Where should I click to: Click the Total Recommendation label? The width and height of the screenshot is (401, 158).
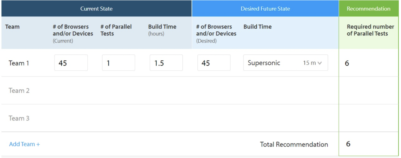coord(294,144)
